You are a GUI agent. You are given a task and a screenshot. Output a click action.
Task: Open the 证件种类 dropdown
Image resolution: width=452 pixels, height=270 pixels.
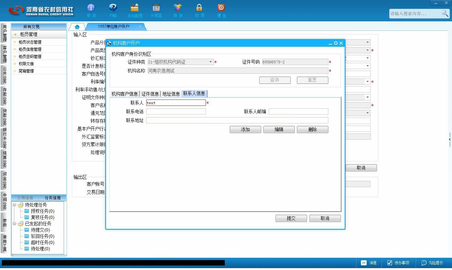click(211, 62)
